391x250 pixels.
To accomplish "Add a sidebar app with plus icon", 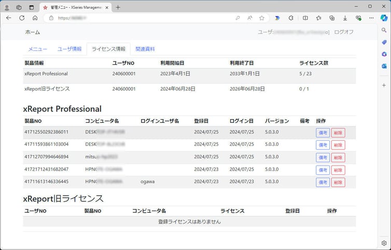I will (384, 85).
